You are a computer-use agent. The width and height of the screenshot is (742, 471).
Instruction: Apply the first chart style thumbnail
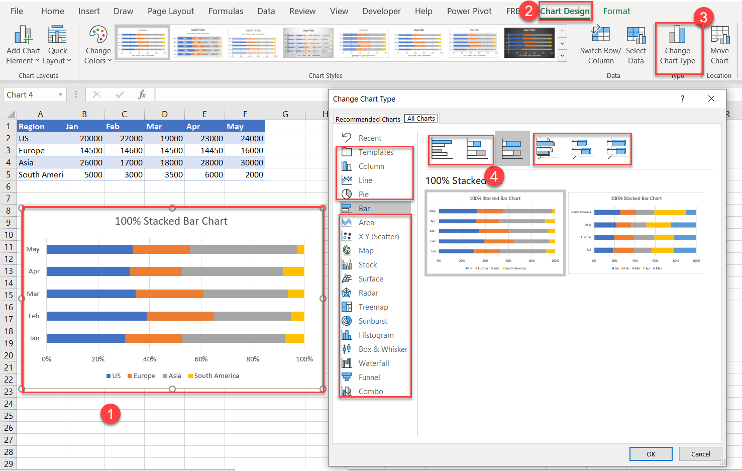143,43
